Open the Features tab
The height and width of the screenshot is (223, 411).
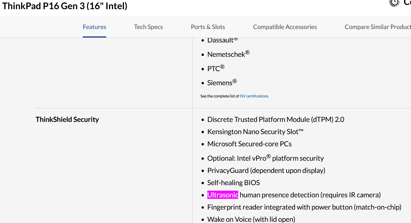(x=94, y=27)
